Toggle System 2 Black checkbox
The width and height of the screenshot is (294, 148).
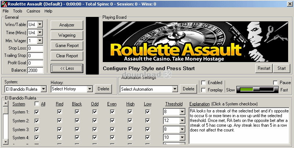coord(77,120)
